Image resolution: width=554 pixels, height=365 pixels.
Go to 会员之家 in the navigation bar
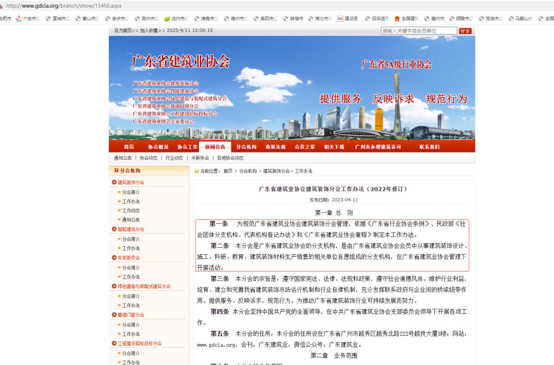tap(305, 147)
